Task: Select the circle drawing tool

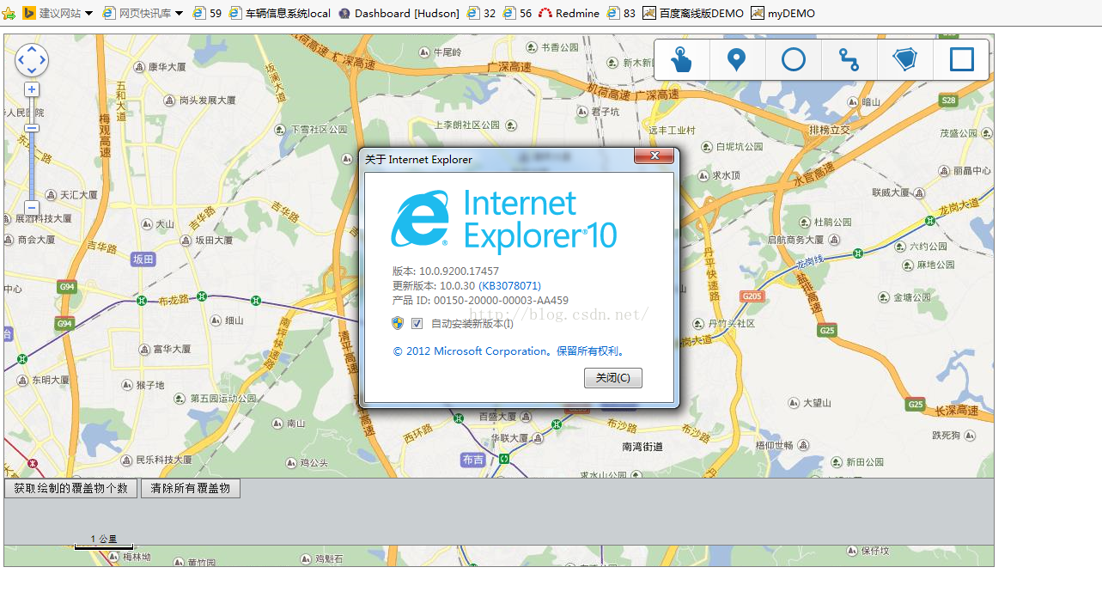Action: coord(794,59)
